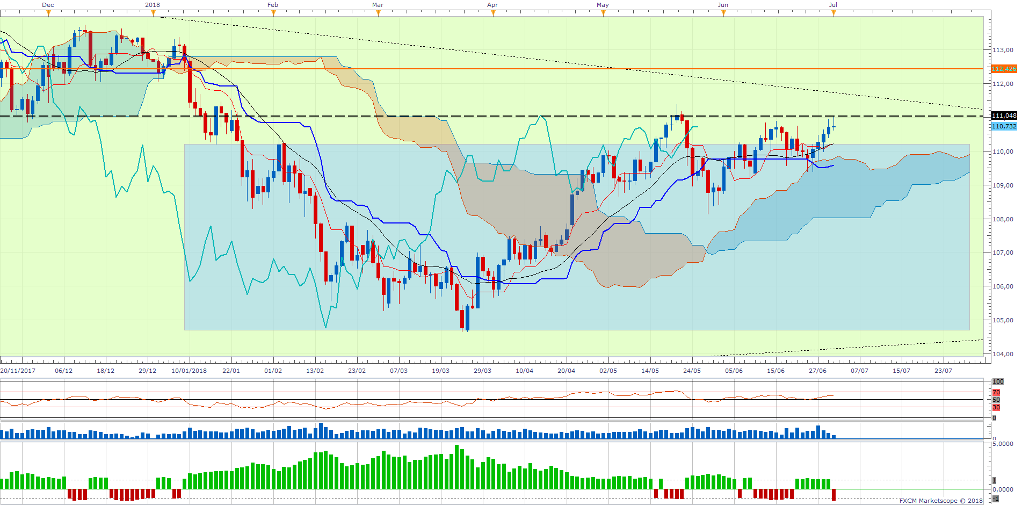Click the 18/12 date label
This screenshot has height=505, width=1022.
click(105, 371)
